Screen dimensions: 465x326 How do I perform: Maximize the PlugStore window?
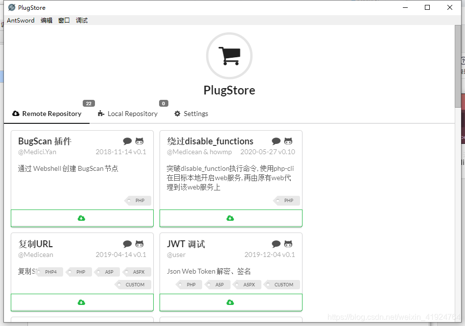point(427,7)
